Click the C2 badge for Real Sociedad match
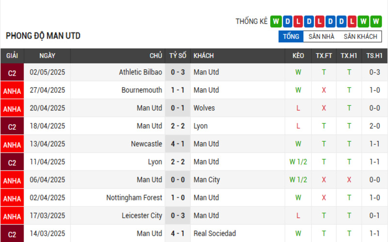 [12, 234]
